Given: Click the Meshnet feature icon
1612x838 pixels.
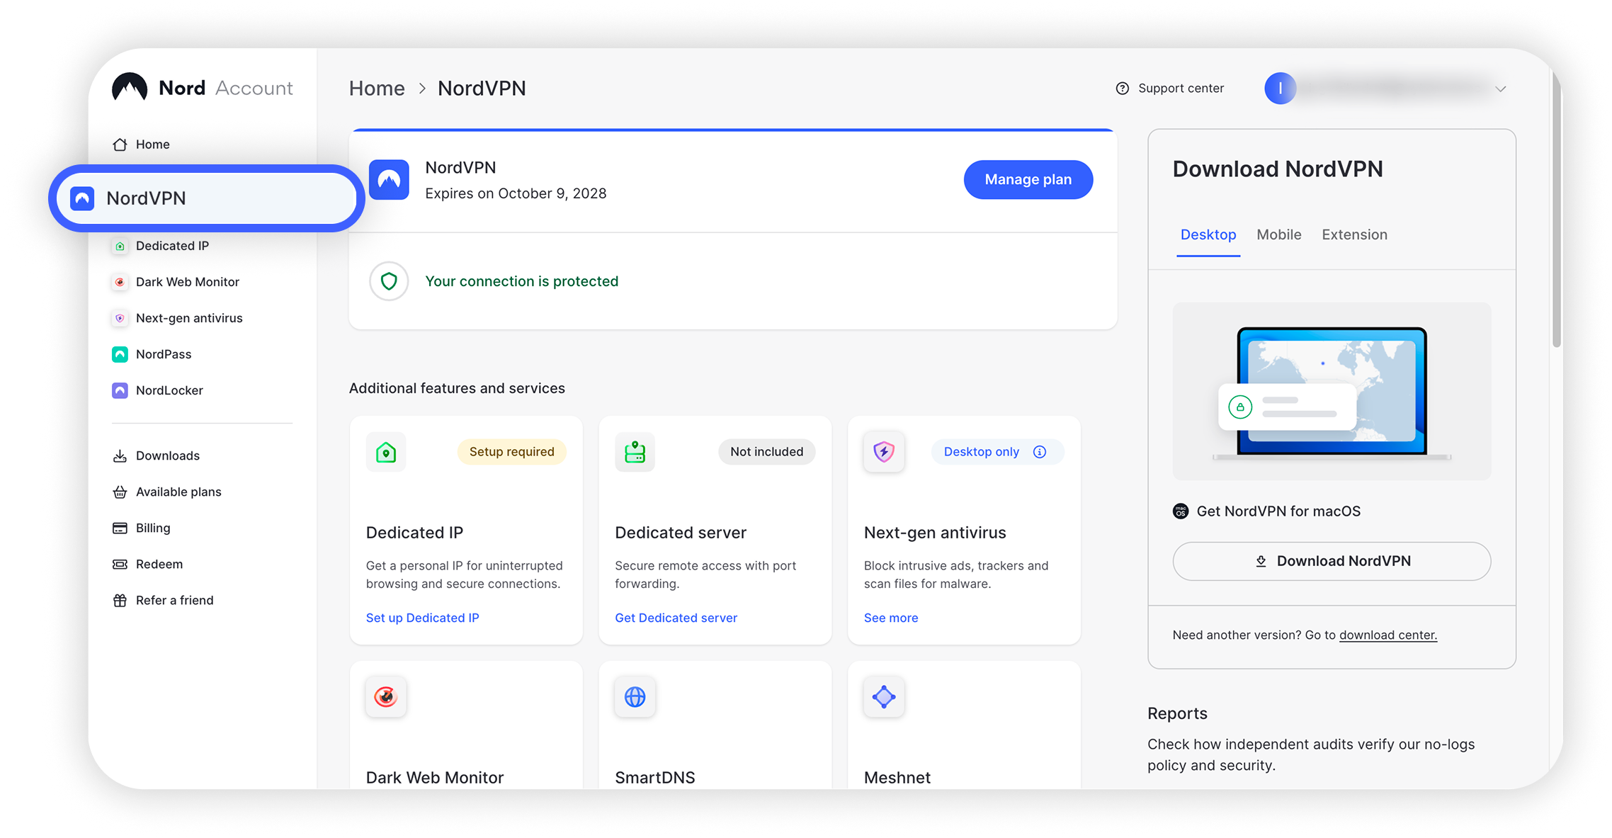Looking at the screenshot, I should [x=884, y=697].
